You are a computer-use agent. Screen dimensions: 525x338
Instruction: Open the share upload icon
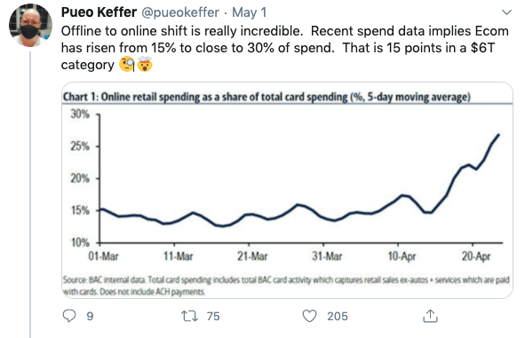click(430, 316)
